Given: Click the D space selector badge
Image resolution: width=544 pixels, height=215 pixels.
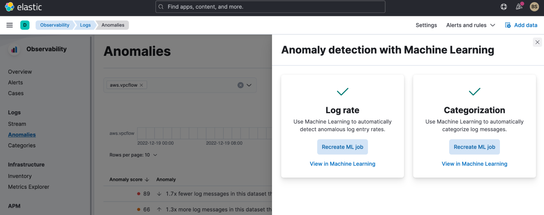Looking at the screenshot, I should click(25, 25).
